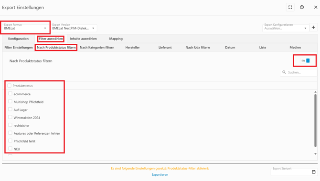Toggle the Produktstatus filter EIN switch
This screenshot has height=181, width=320.
pos(305,60)
